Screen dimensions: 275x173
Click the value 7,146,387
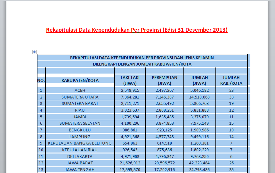coord(165,97)
